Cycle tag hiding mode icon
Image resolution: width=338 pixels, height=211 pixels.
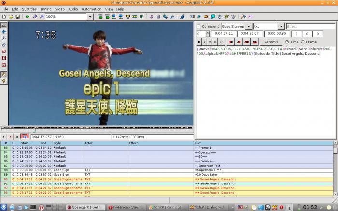point(250,16)
